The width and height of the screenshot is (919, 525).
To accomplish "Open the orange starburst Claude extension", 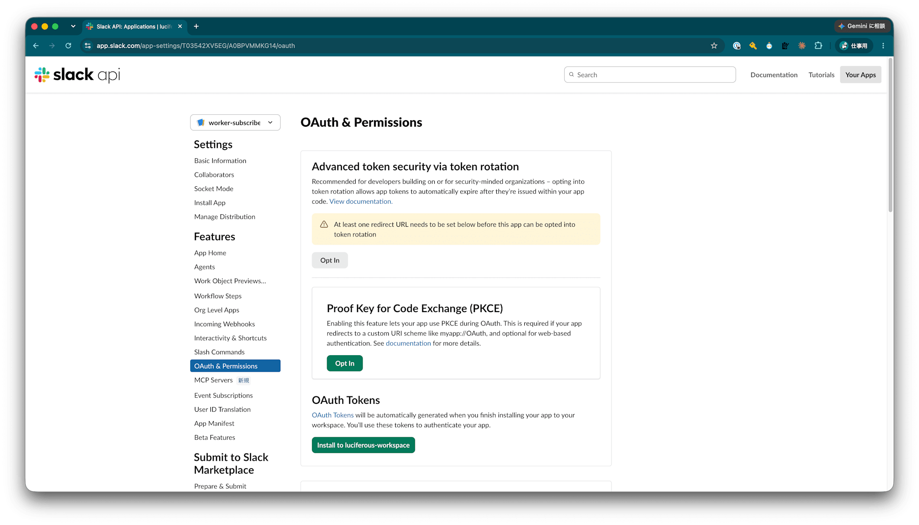I will tap(802, 46).
